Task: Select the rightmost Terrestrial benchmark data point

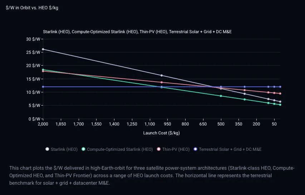Action: (280, 87)
